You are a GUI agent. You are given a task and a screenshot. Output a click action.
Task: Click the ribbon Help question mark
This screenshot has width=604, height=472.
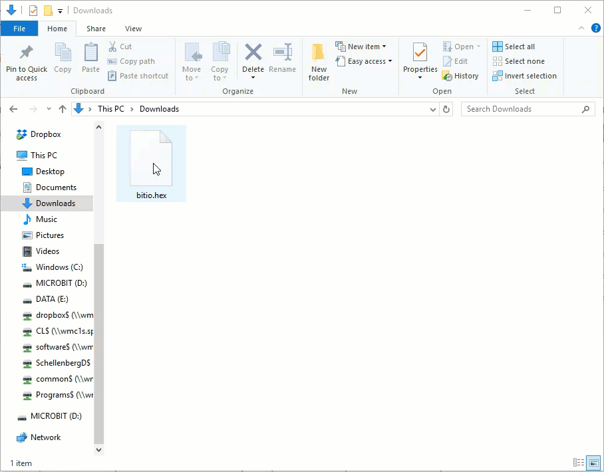[595, 29]
